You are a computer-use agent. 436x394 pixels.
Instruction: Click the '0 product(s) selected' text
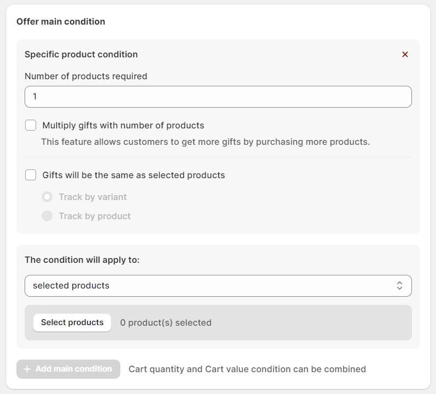click(166, 323)
